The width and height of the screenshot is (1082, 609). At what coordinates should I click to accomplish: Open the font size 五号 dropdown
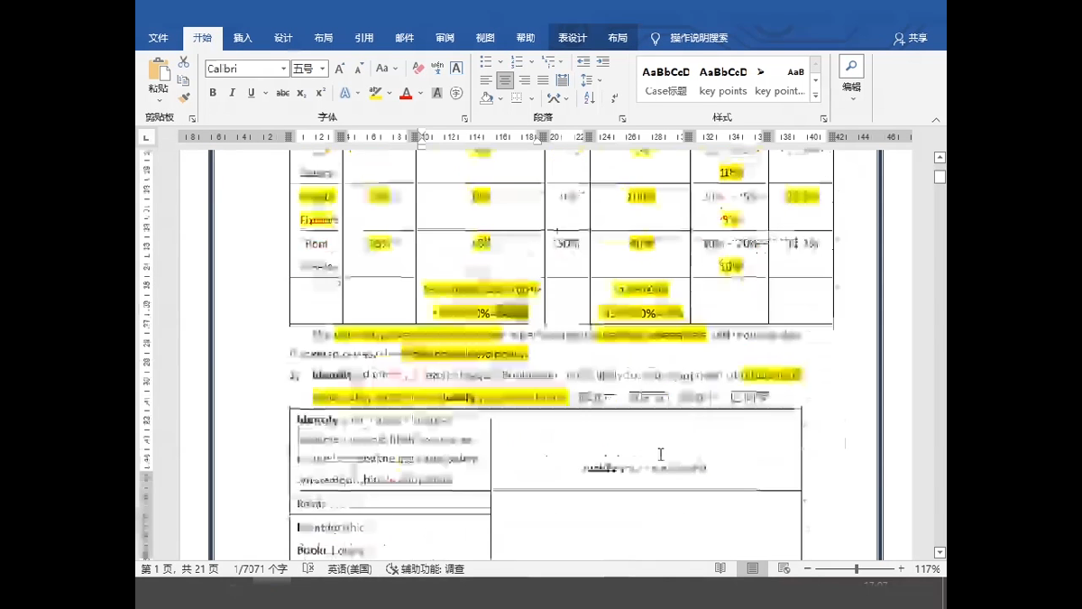coord(323,69)
